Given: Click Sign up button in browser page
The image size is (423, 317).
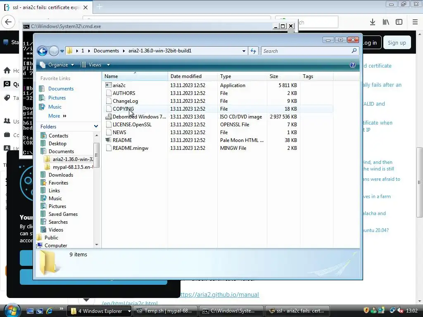Looking at the screenshot, I should click(x=397, y=43).
